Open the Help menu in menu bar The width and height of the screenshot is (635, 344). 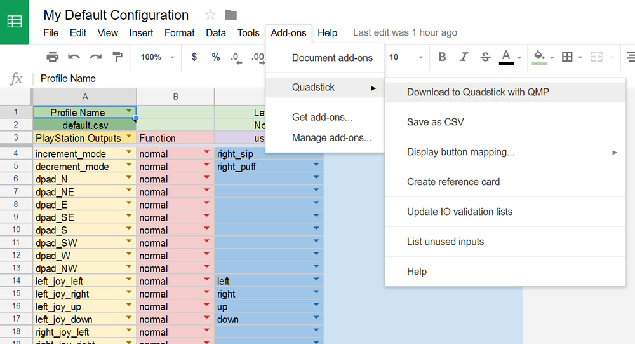(327, 33)
